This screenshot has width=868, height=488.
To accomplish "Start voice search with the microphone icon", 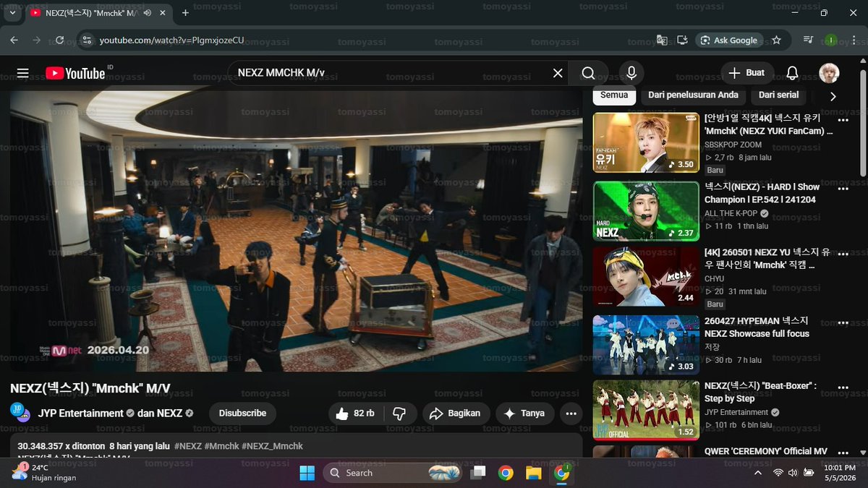I will tap(631, 73).
